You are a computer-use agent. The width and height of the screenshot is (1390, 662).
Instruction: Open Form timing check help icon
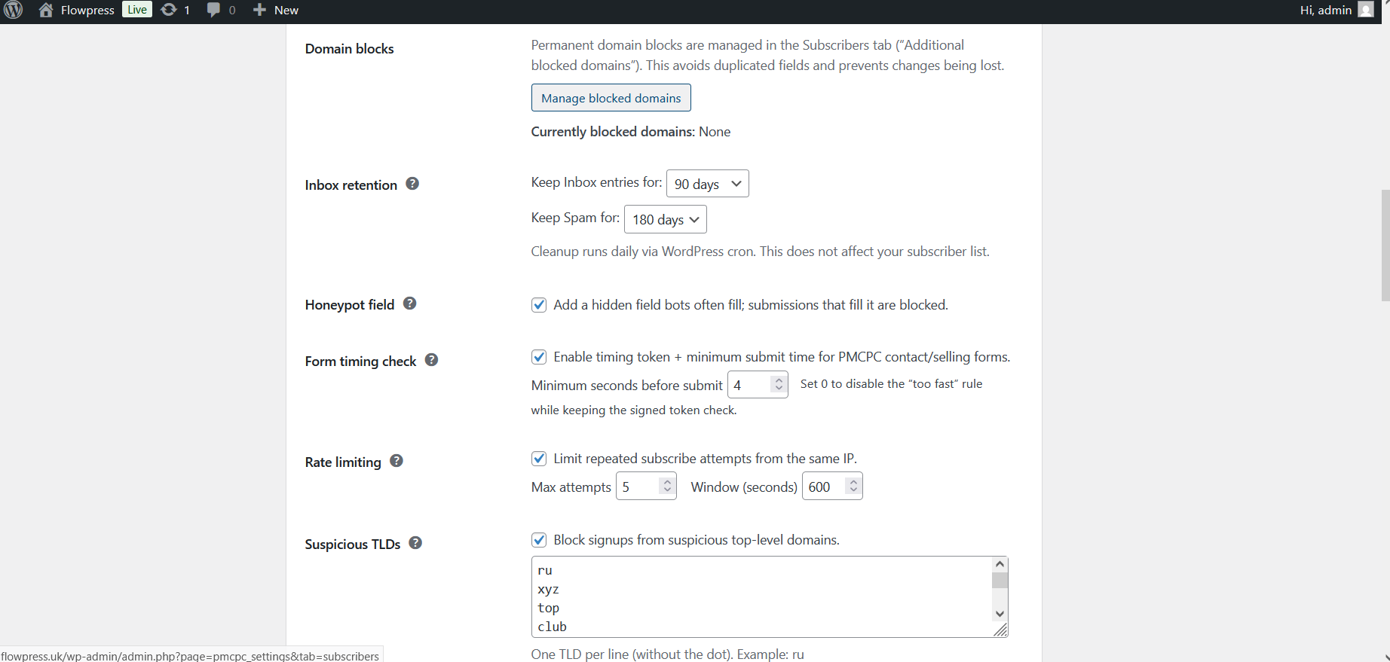coord(431,360)
